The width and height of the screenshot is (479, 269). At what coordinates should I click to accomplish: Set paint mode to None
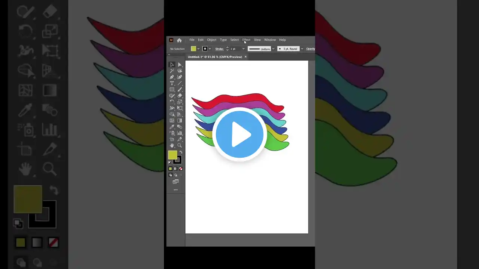181,169
